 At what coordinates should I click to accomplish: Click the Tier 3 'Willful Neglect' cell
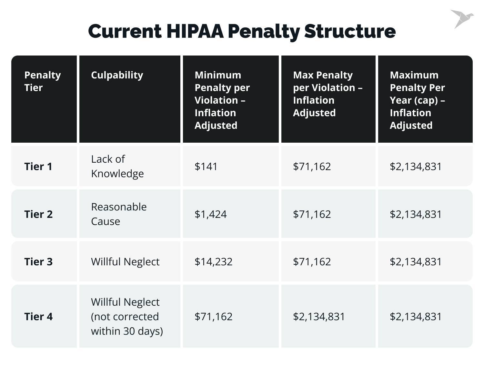pyautogui.click(x=125, y=261)
